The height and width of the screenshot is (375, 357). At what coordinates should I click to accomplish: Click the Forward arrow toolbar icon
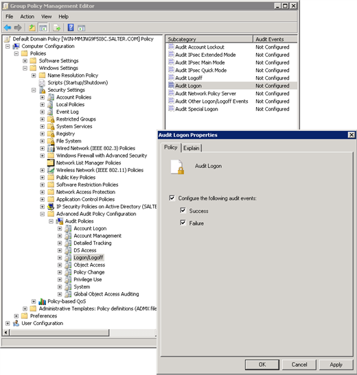tap(18, 27)
